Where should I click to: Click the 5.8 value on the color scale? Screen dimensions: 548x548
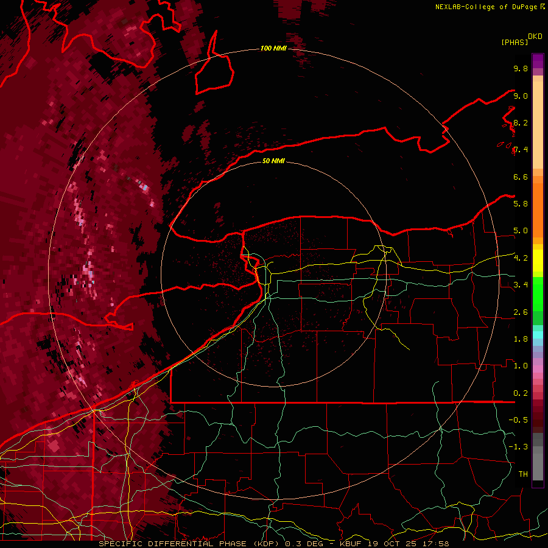521,204
